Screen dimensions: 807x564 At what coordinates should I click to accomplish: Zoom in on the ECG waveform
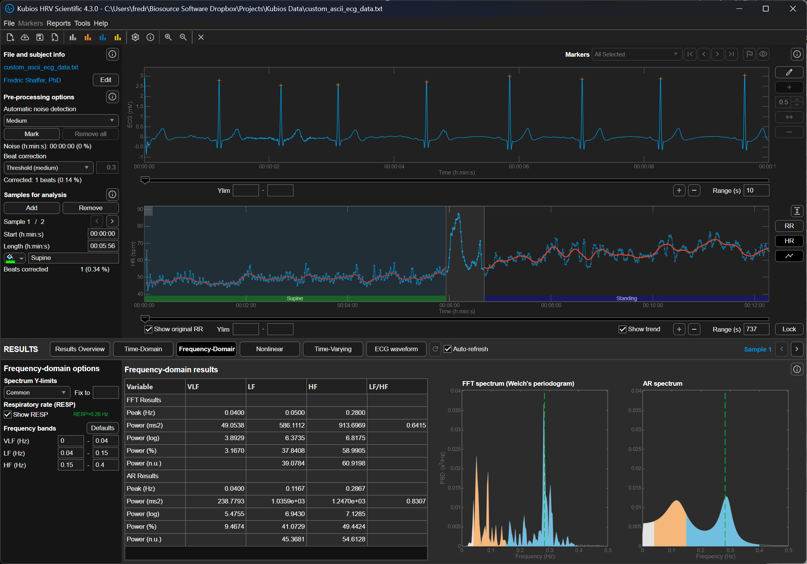tap(168, 37)
